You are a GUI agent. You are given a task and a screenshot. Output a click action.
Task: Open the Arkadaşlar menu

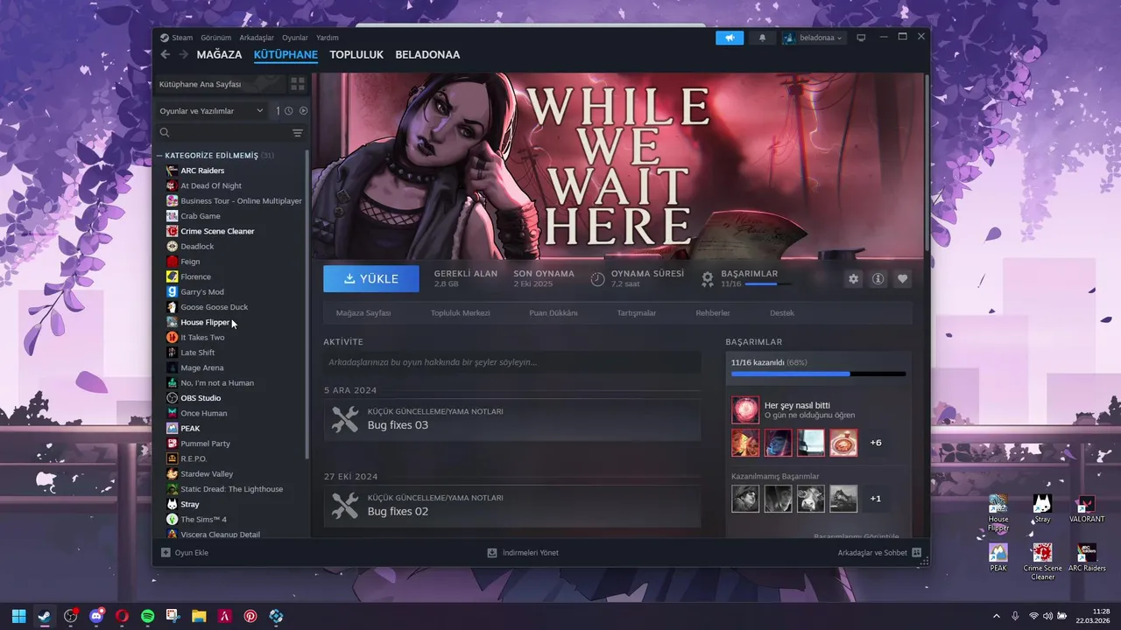tap(257, 38)
